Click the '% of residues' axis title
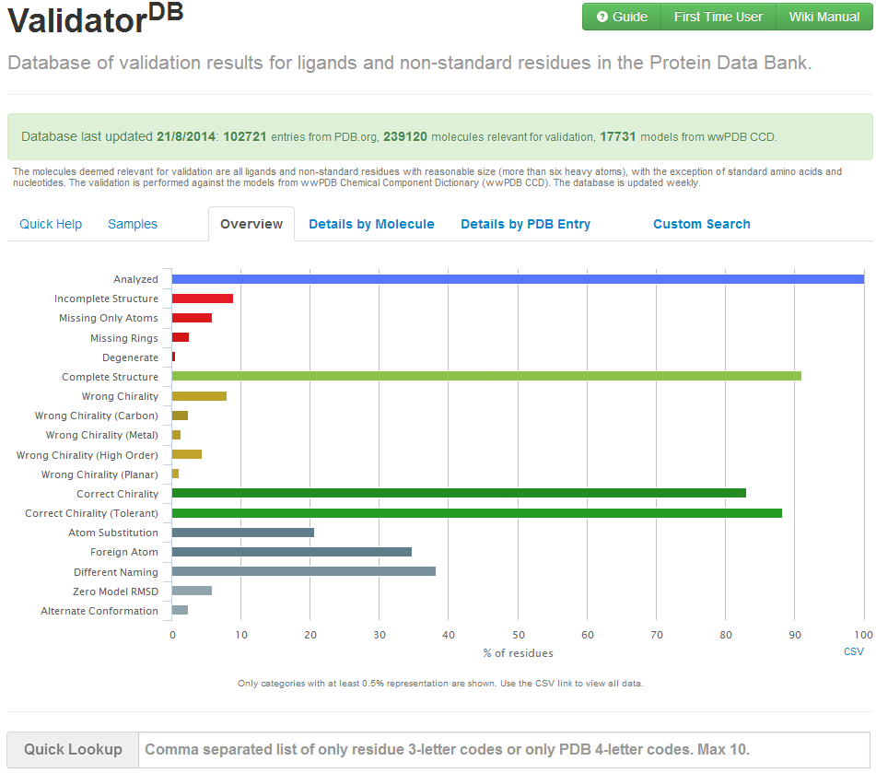This screenshot has height=773, width=876. click(518, 653)
